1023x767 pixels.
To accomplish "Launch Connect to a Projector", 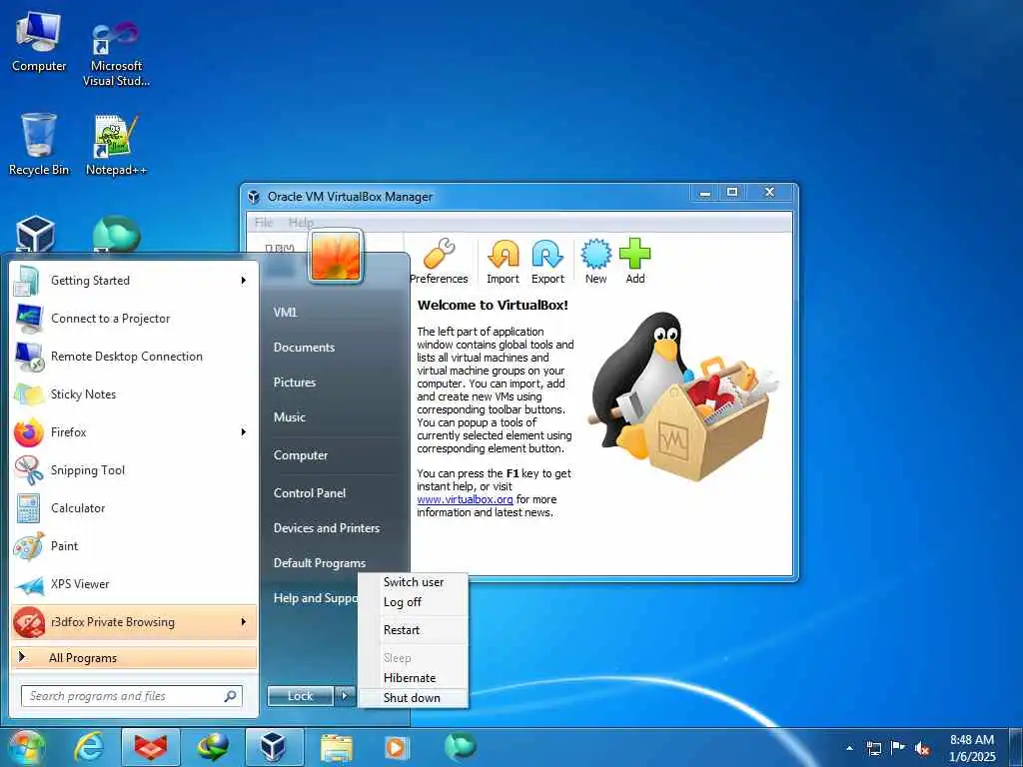I will (x=134, y=319).
